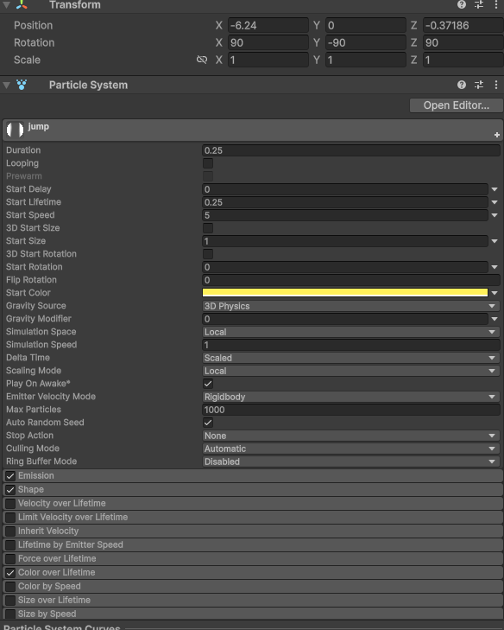Click the Max Particles input field
The height and width of the screenshot is (630, 504).
tap(350, 410)
